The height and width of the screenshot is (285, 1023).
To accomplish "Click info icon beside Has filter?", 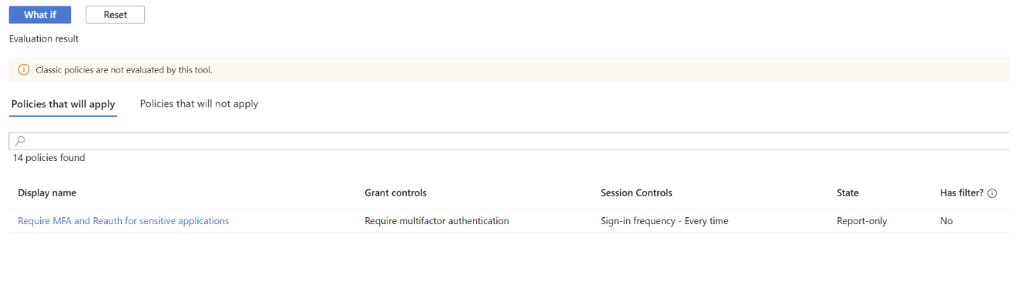I will tap(992, 194).
